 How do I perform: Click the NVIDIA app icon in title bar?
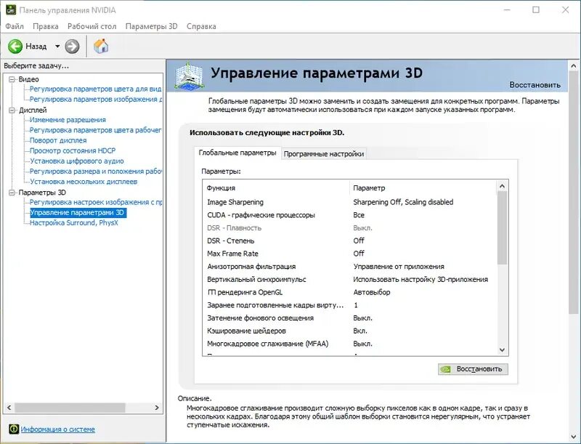coord(10,10)
